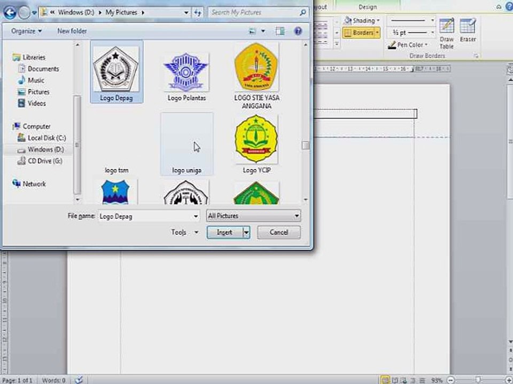Expand the view options dropdown arrow
513x384 pixels.
(x=263, y=31)
